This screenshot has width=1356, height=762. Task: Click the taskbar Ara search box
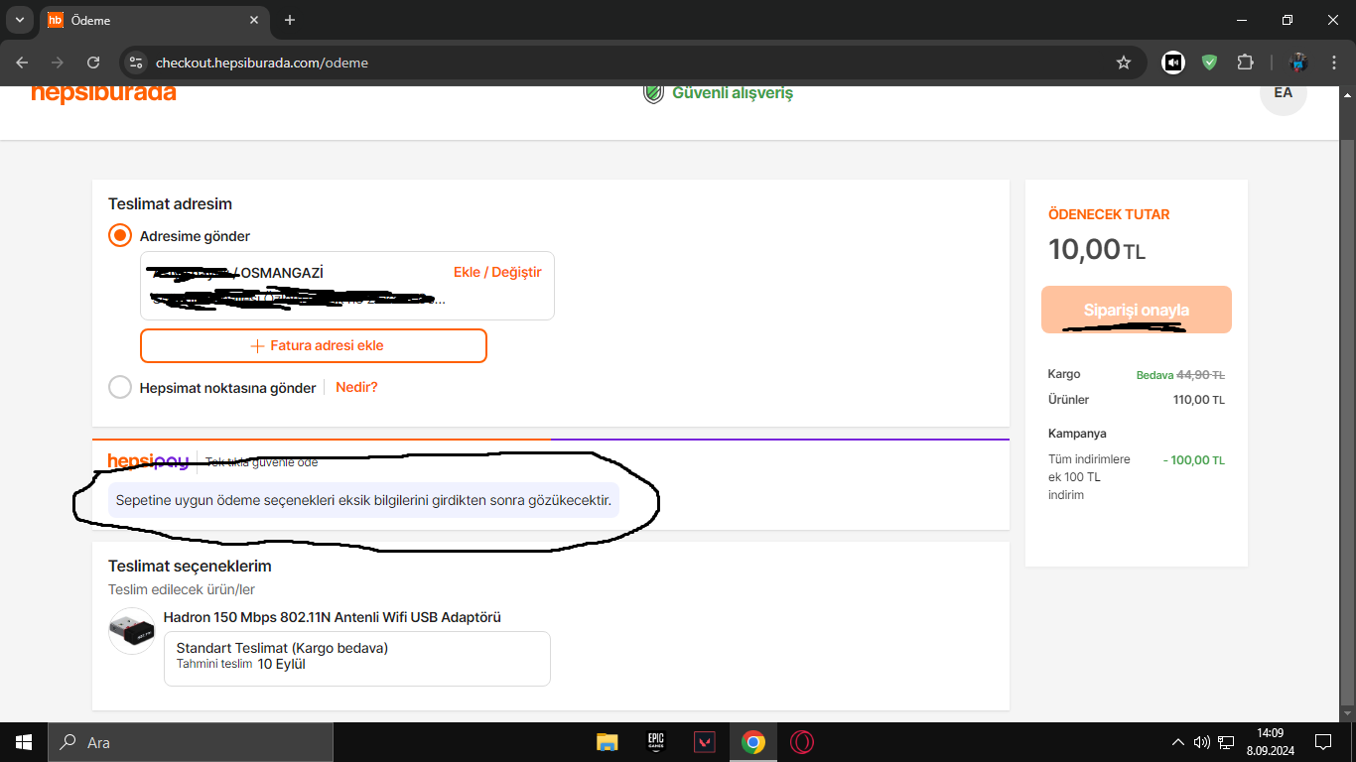191,742
